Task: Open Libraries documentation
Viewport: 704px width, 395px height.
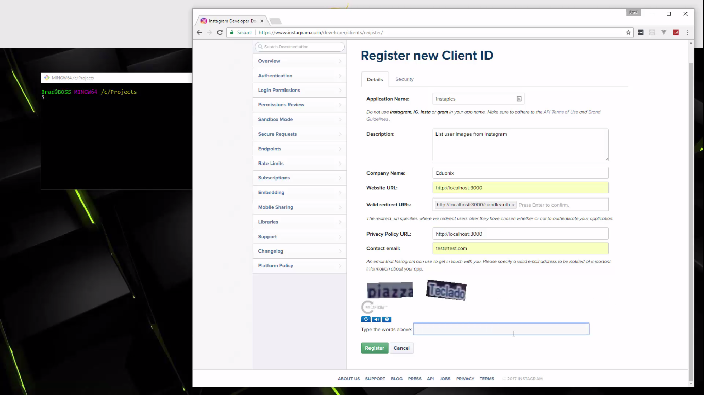Action: 299,222
